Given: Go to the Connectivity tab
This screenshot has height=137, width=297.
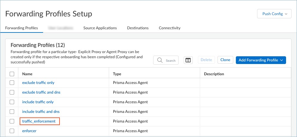Looking at the screenshot, I should (170, 28).
